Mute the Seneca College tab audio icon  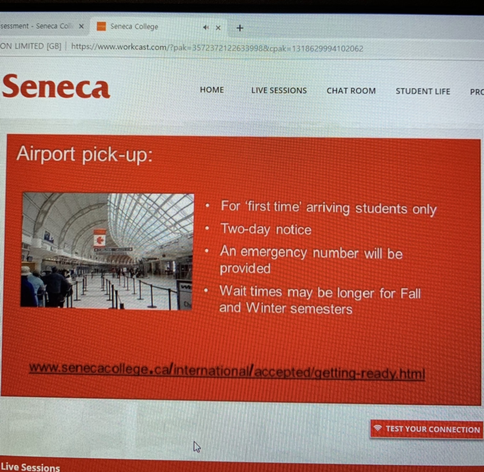point(206,28)
